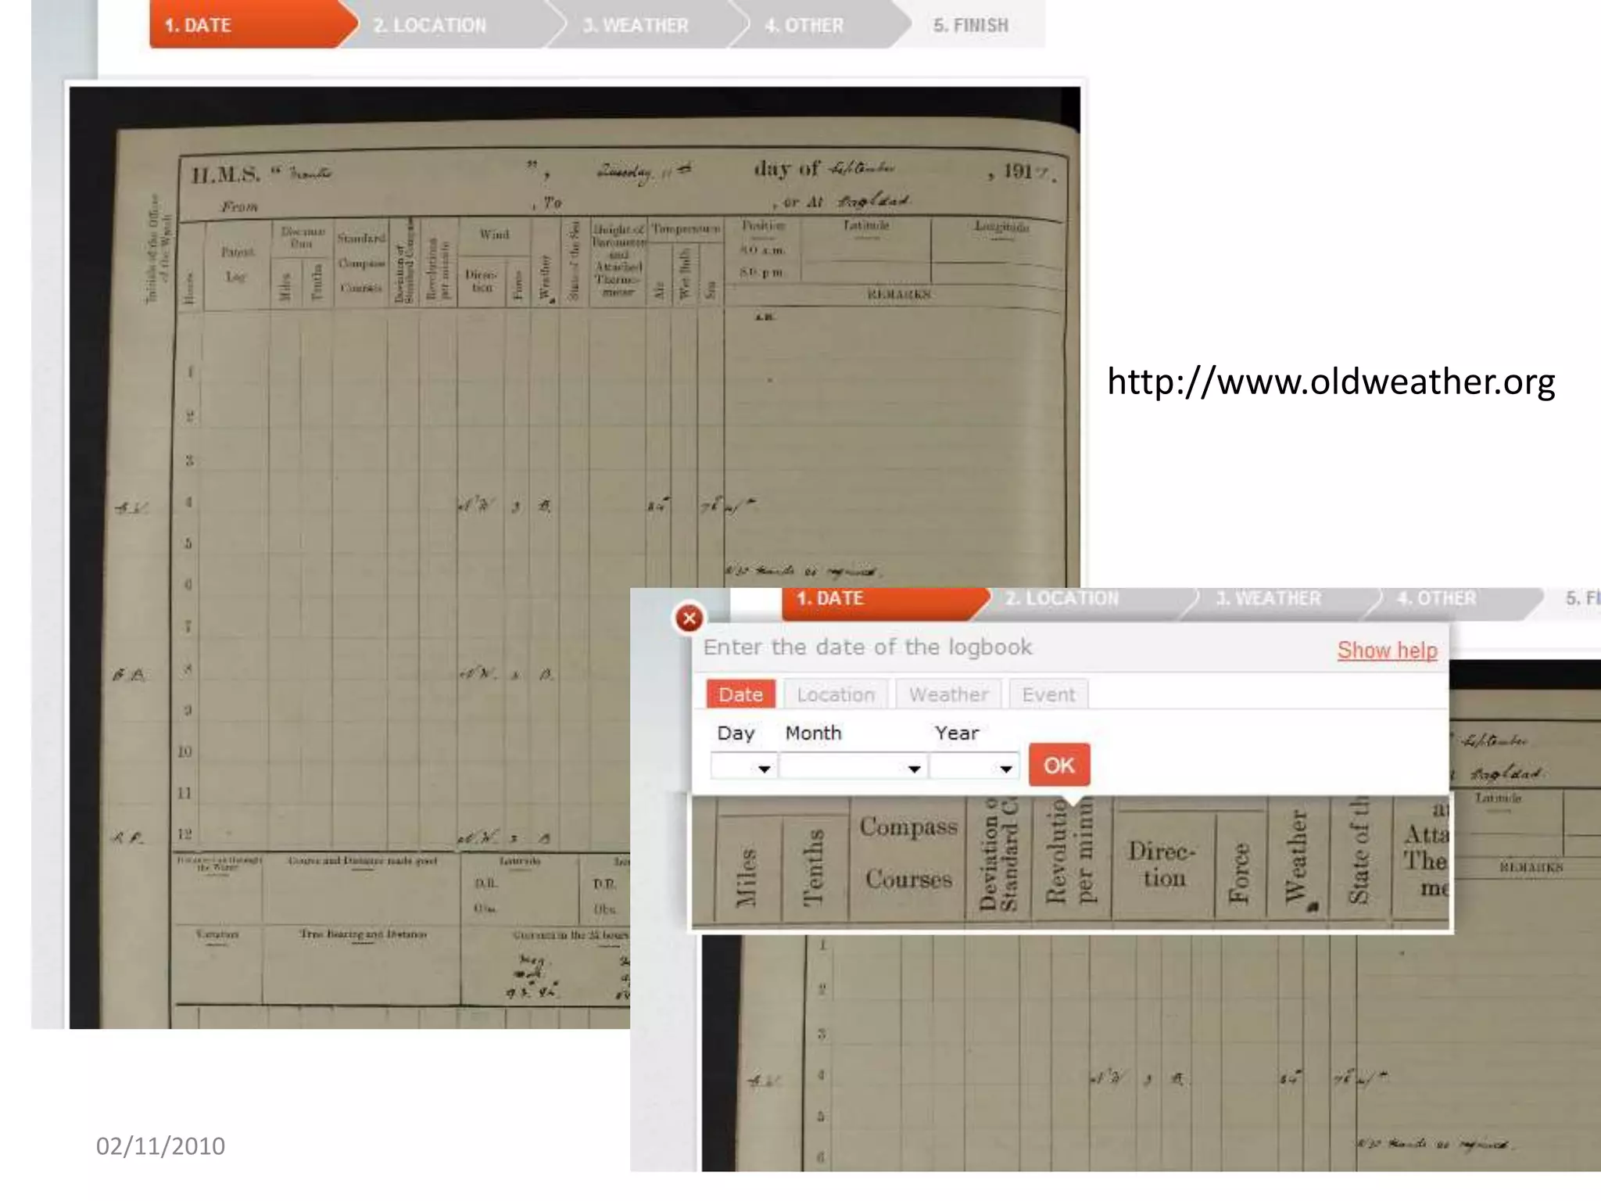The width and height of the screenshot is (1601, 1201).
Task: Open the Year dropdown
Action: coord(974,767)
